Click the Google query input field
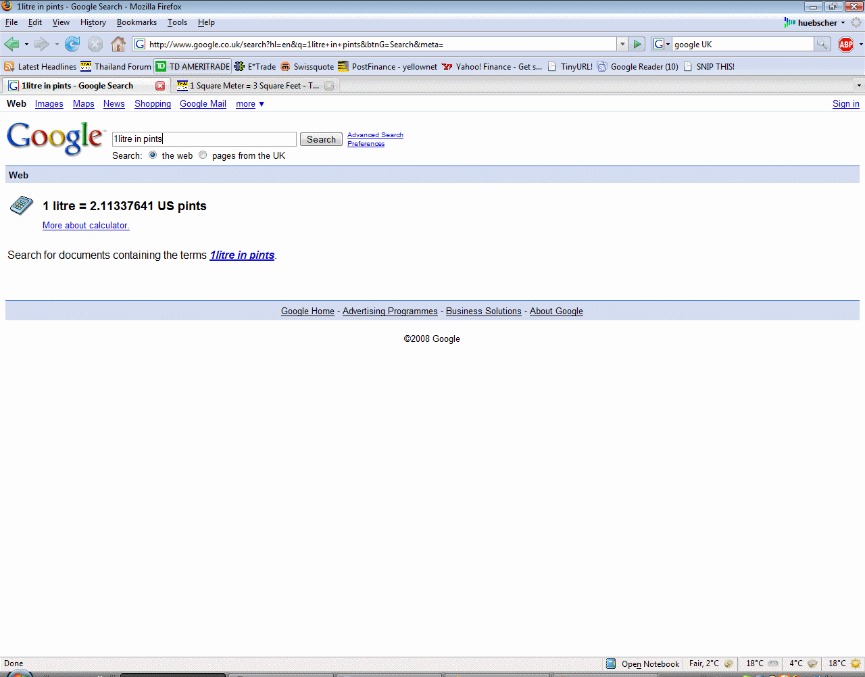 click(204, 139)
